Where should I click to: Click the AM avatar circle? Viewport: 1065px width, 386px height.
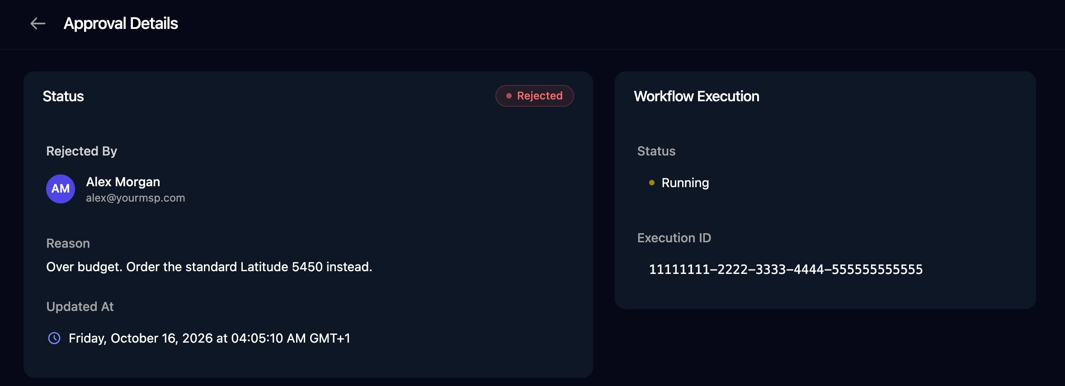coord(61,189)
